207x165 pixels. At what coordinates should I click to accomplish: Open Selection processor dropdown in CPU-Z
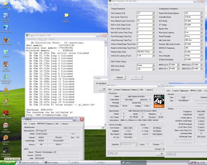[136, 144]
